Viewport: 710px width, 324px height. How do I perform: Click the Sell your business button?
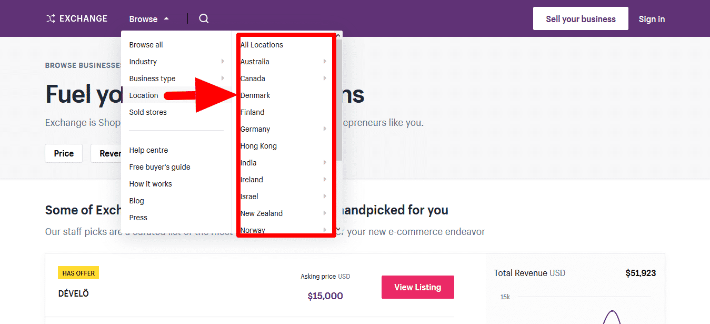[581, 19]
